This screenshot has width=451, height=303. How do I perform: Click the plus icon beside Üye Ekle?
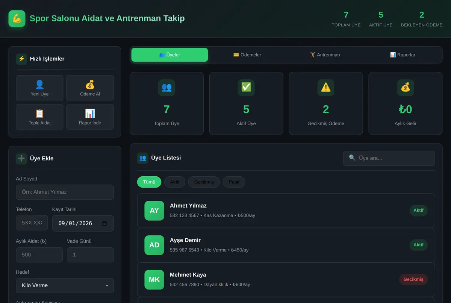(x=21, y=158)
